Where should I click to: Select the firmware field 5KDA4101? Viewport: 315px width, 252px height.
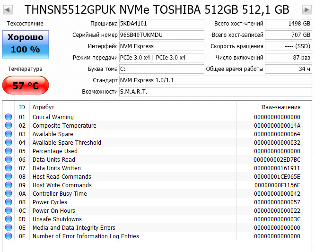[161, 24]
